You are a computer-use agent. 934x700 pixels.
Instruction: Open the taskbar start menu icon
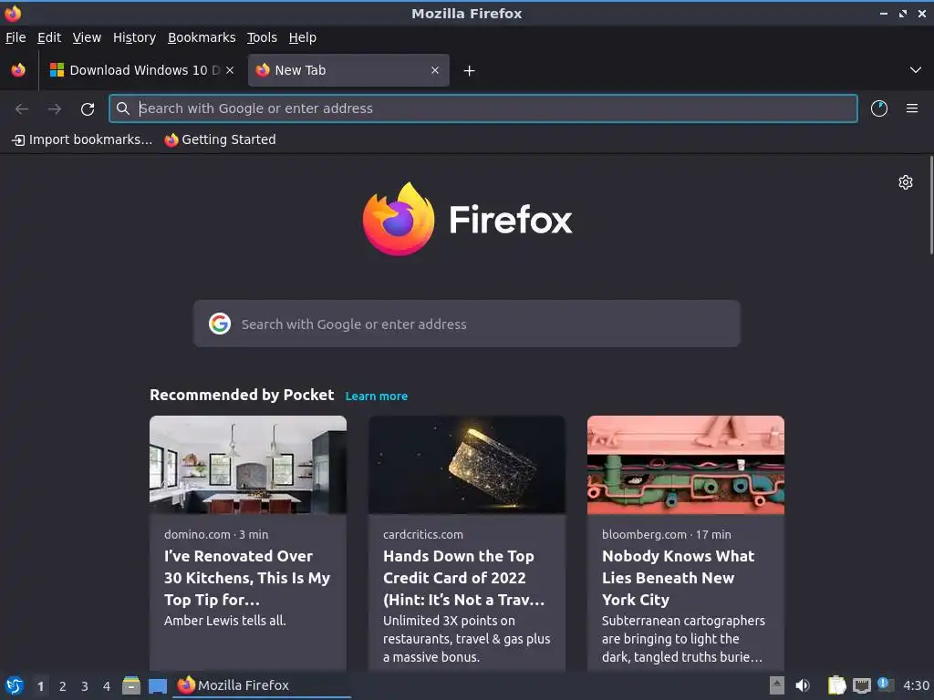14,685
